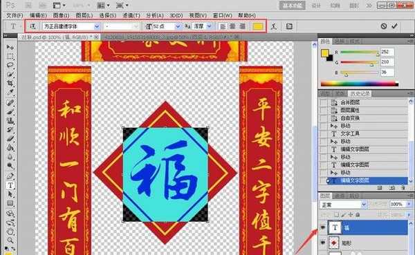This screenshot has height=255, width=415.
Task: Set history brush source for 合并图层
Action: coord(324,102)
